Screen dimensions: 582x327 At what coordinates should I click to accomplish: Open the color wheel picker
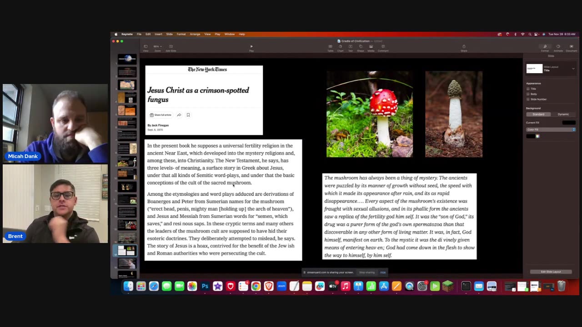click(x=538, y=136)
